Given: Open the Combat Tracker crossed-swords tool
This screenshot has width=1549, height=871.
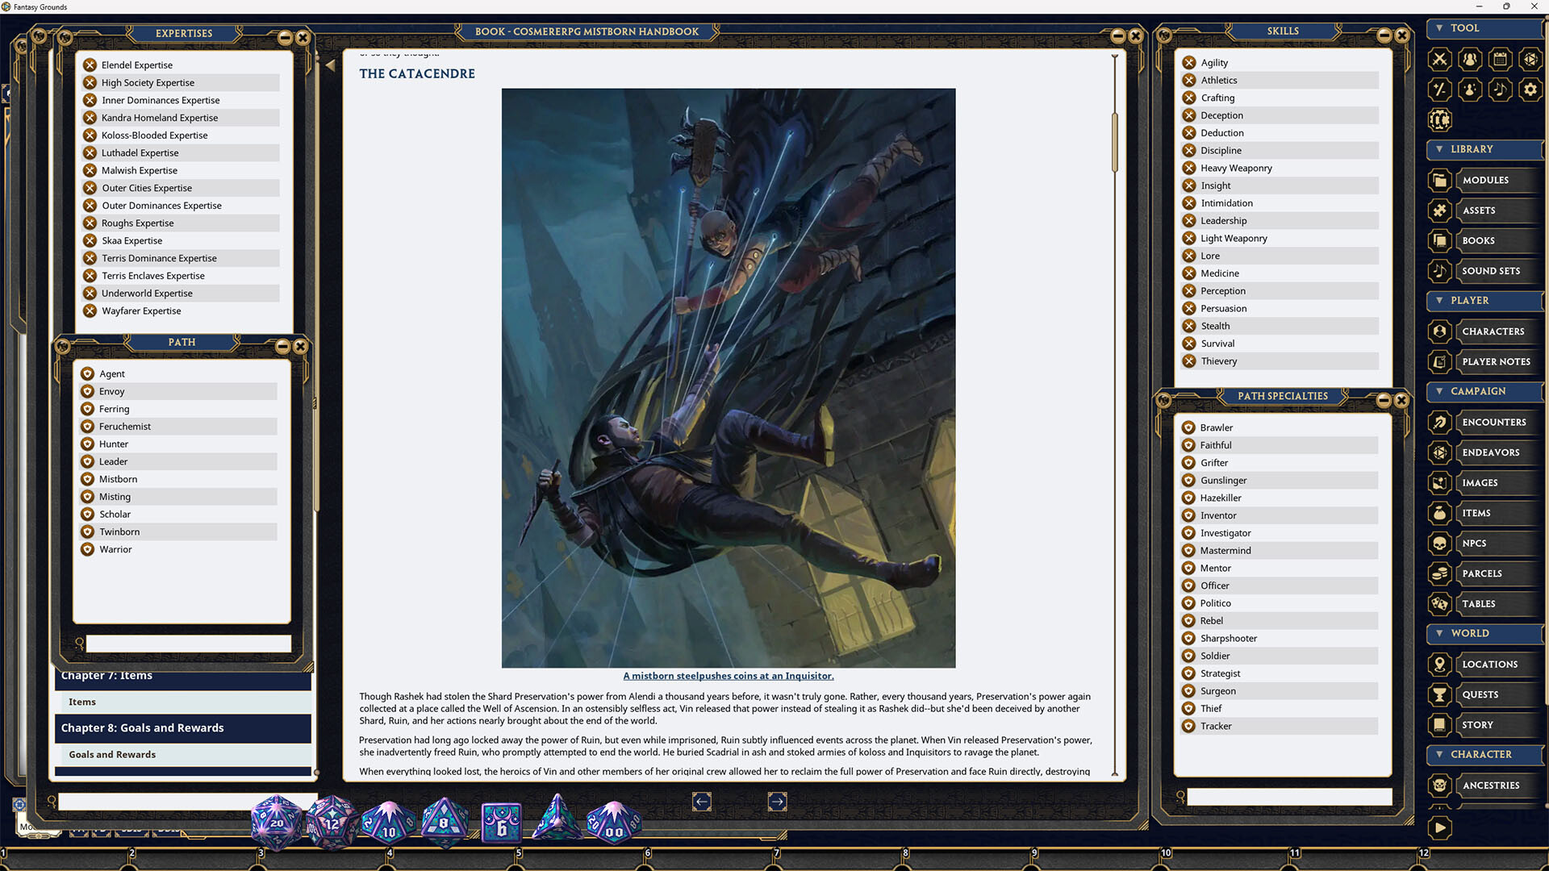Looking at the screenshot, I should point(1439,59).
